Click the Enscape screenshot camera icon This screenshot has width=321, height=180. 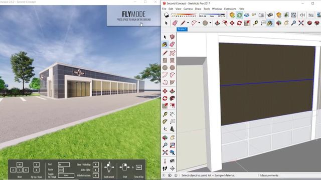click(x=261, y=15)
